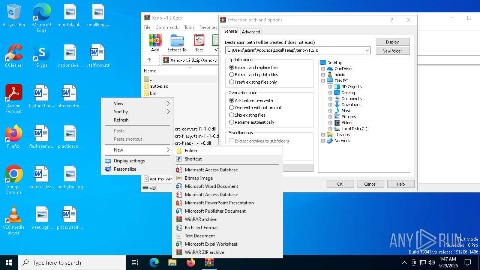Click the WinRAR Add toolbar icon

(155, 43)
